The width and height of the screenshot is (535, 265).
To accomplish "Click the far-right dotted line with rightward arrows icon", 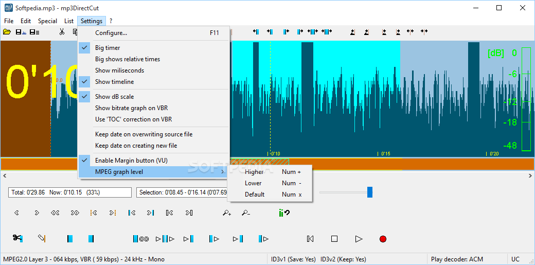I will click(424, 31).
